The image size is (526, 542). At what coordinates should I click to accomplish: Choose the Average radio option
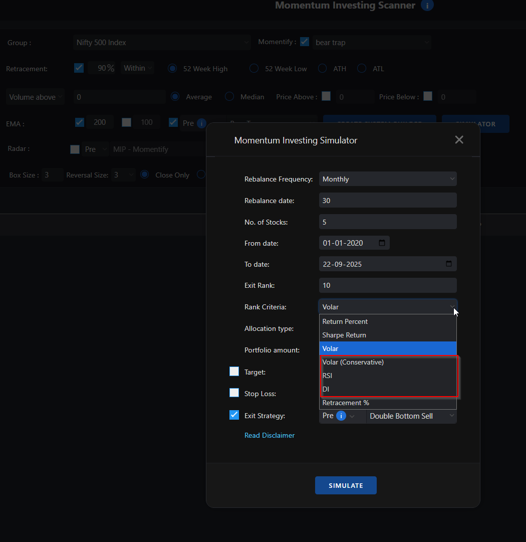[x=175, y=97]
